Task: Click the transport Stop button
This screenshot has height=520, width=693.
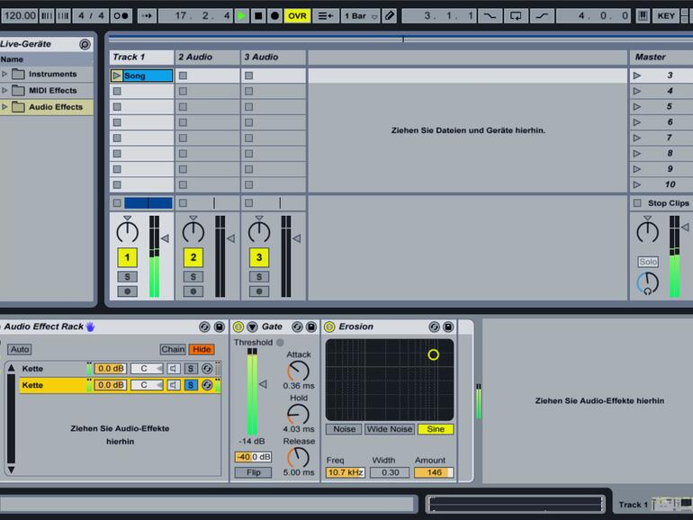Action: (258, 15)
